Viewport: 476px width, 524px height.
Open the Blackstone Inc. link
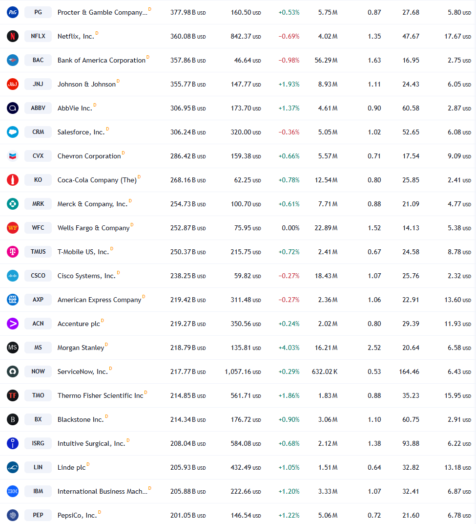pos(81,420)
